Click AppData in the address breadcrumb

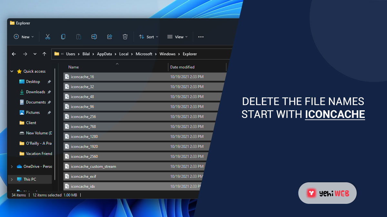coord(104,54)
